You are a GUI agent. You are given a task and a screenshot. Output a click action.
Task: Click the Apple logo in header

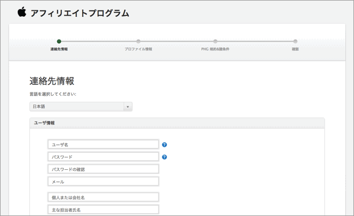(22, 12)
